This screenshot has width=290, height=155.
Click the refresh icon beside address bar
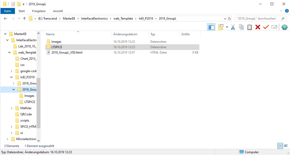coord(230,19)
